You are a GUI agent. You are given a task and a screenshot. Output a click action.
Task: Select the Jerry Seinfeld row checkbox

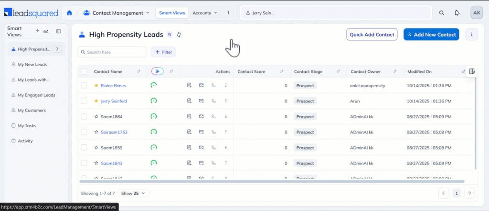point(84,101)
